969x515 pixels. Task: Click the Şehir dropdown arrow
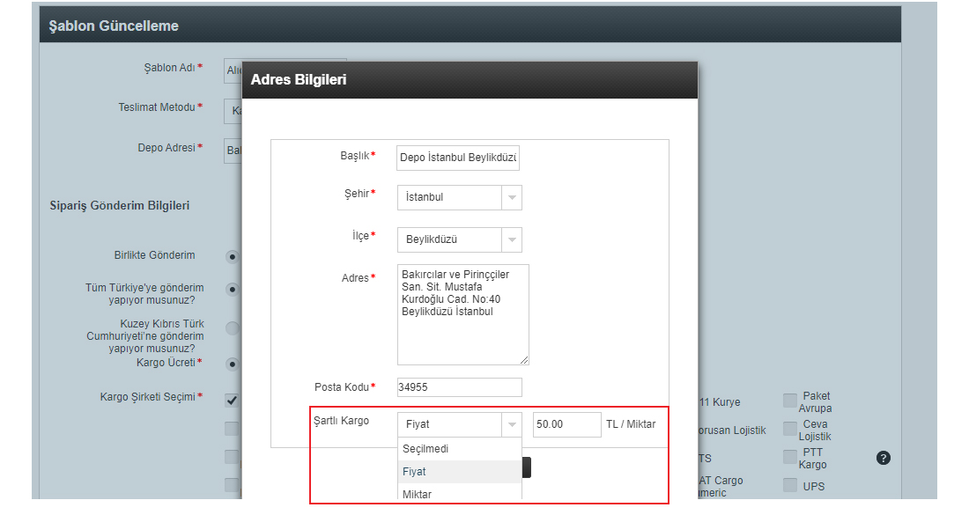(512, 197)
